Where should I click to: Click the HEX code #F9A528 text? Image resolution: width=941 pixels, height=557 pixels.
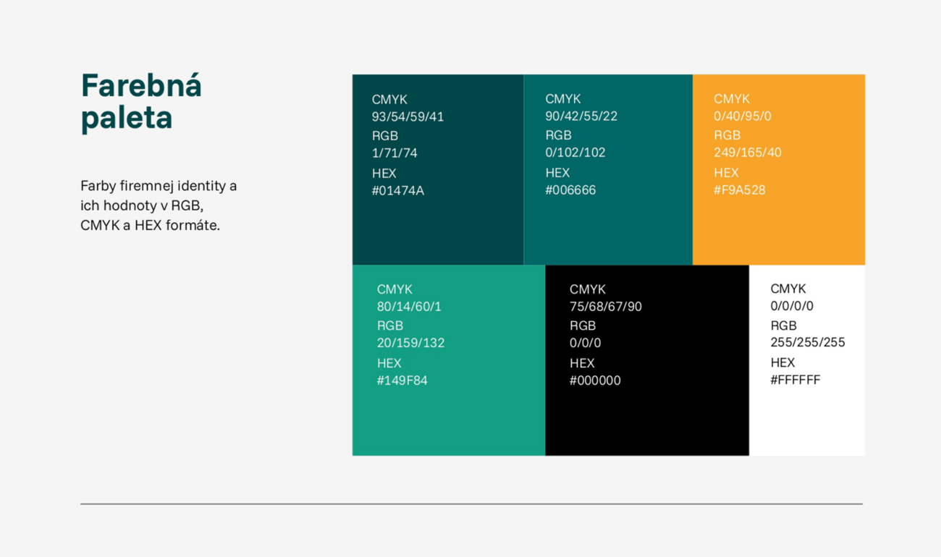point(740,190)
